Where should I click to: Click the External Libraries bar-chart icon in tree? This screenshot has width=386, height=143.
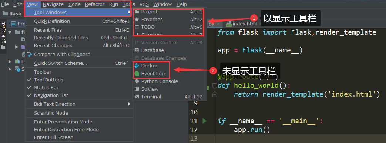point(17,61)
